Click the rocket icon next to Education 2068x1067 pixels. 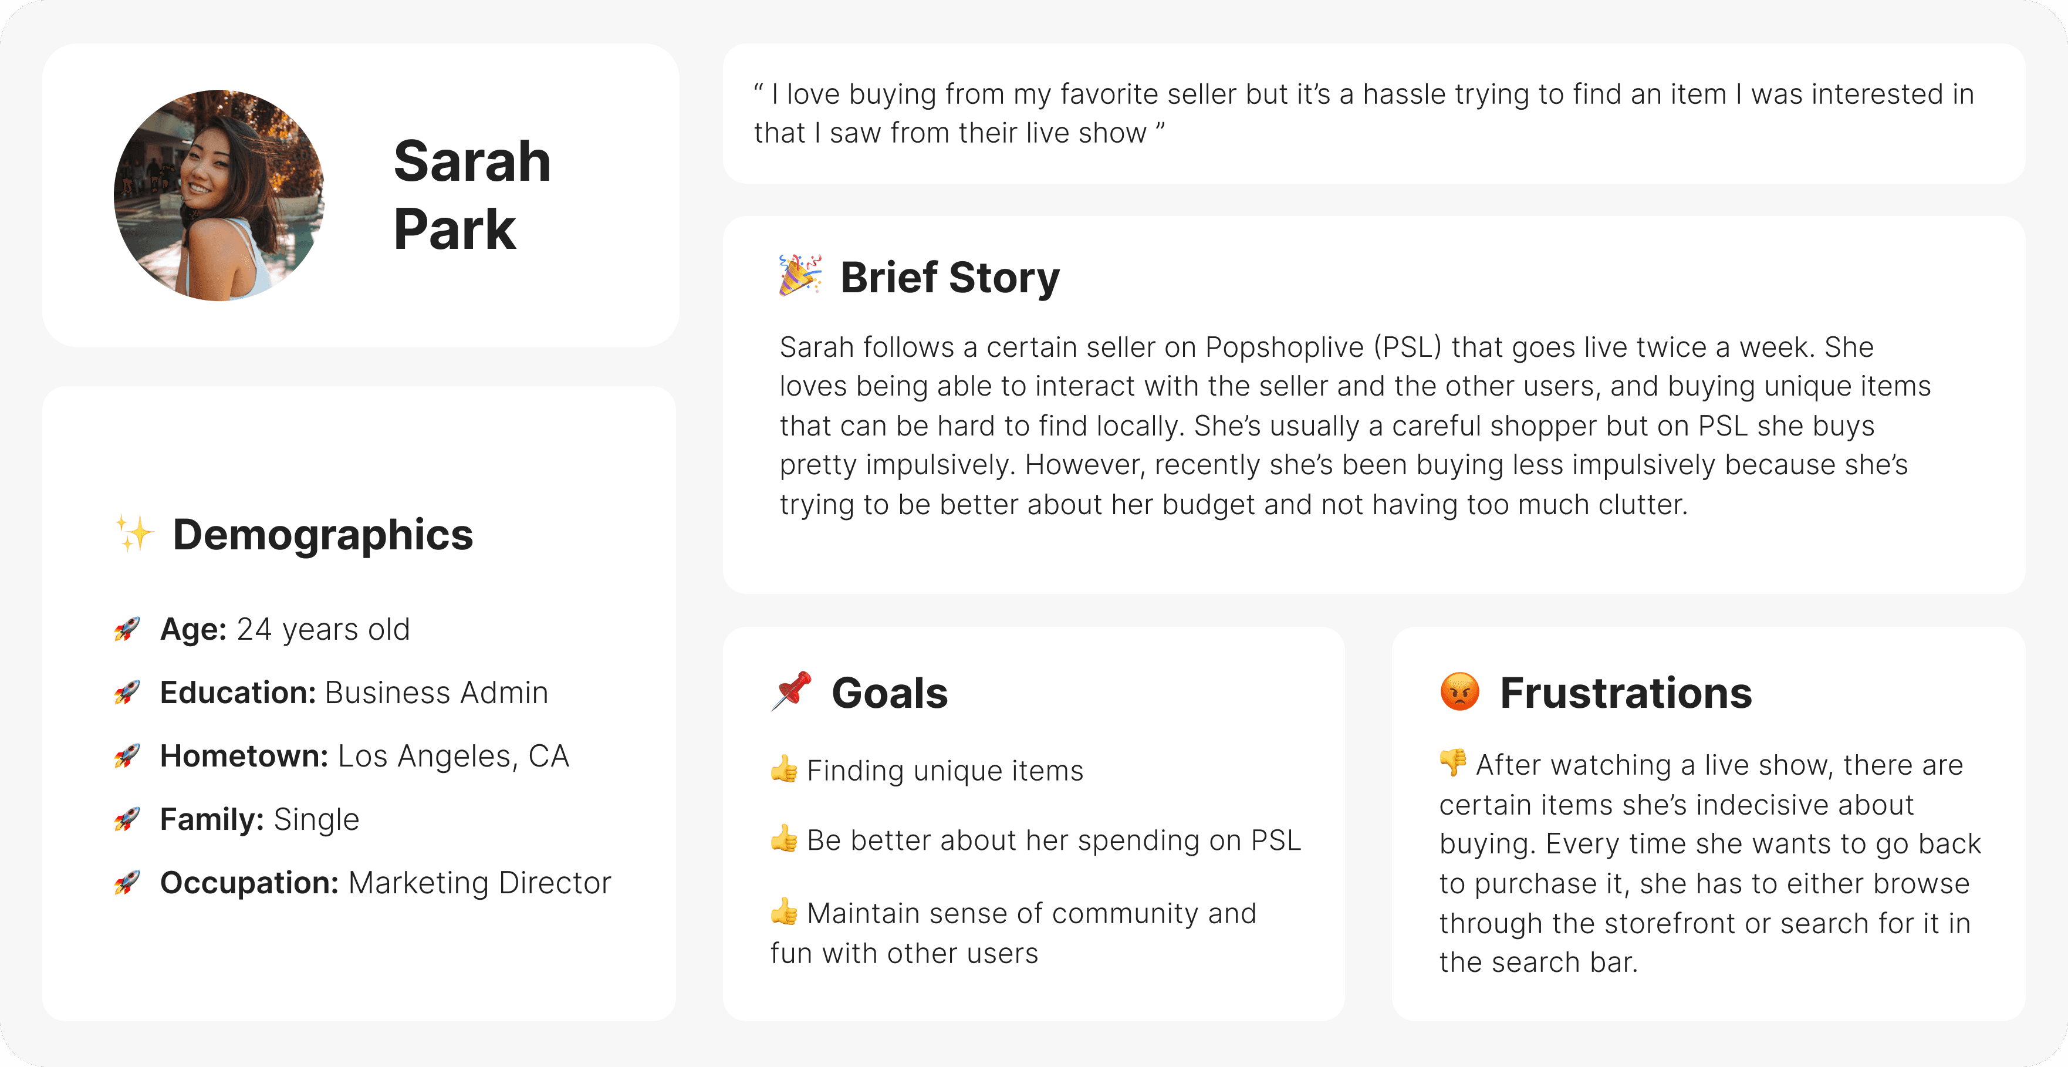point(127,692)
